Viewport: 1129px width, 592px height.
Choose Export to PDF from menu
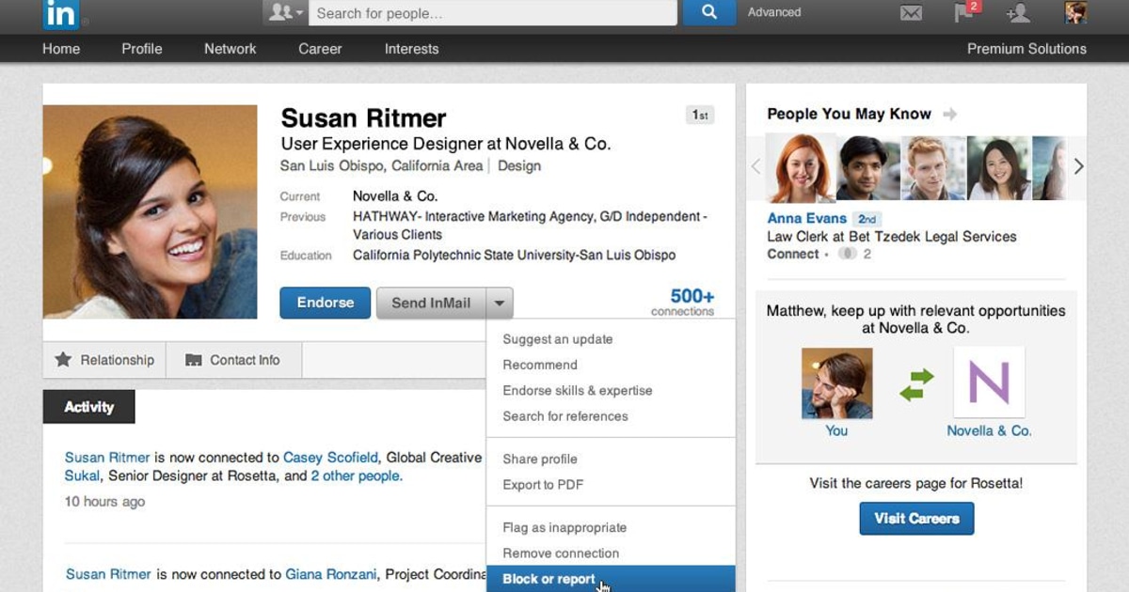(x=543, y=485)
